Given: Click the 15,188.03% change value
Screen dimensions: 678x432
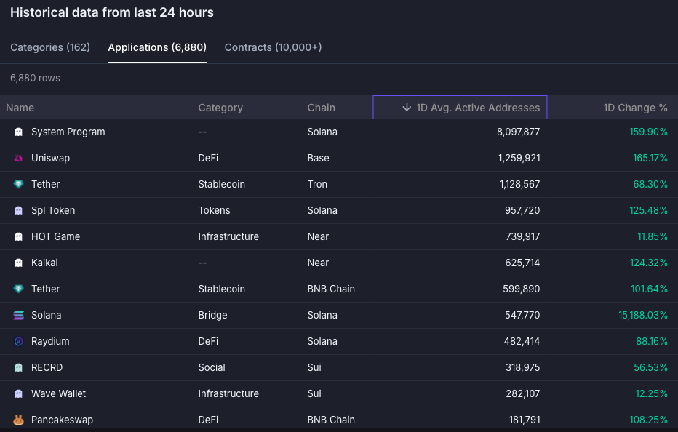Looking at the screenshot, I should [x=642, y=315].
